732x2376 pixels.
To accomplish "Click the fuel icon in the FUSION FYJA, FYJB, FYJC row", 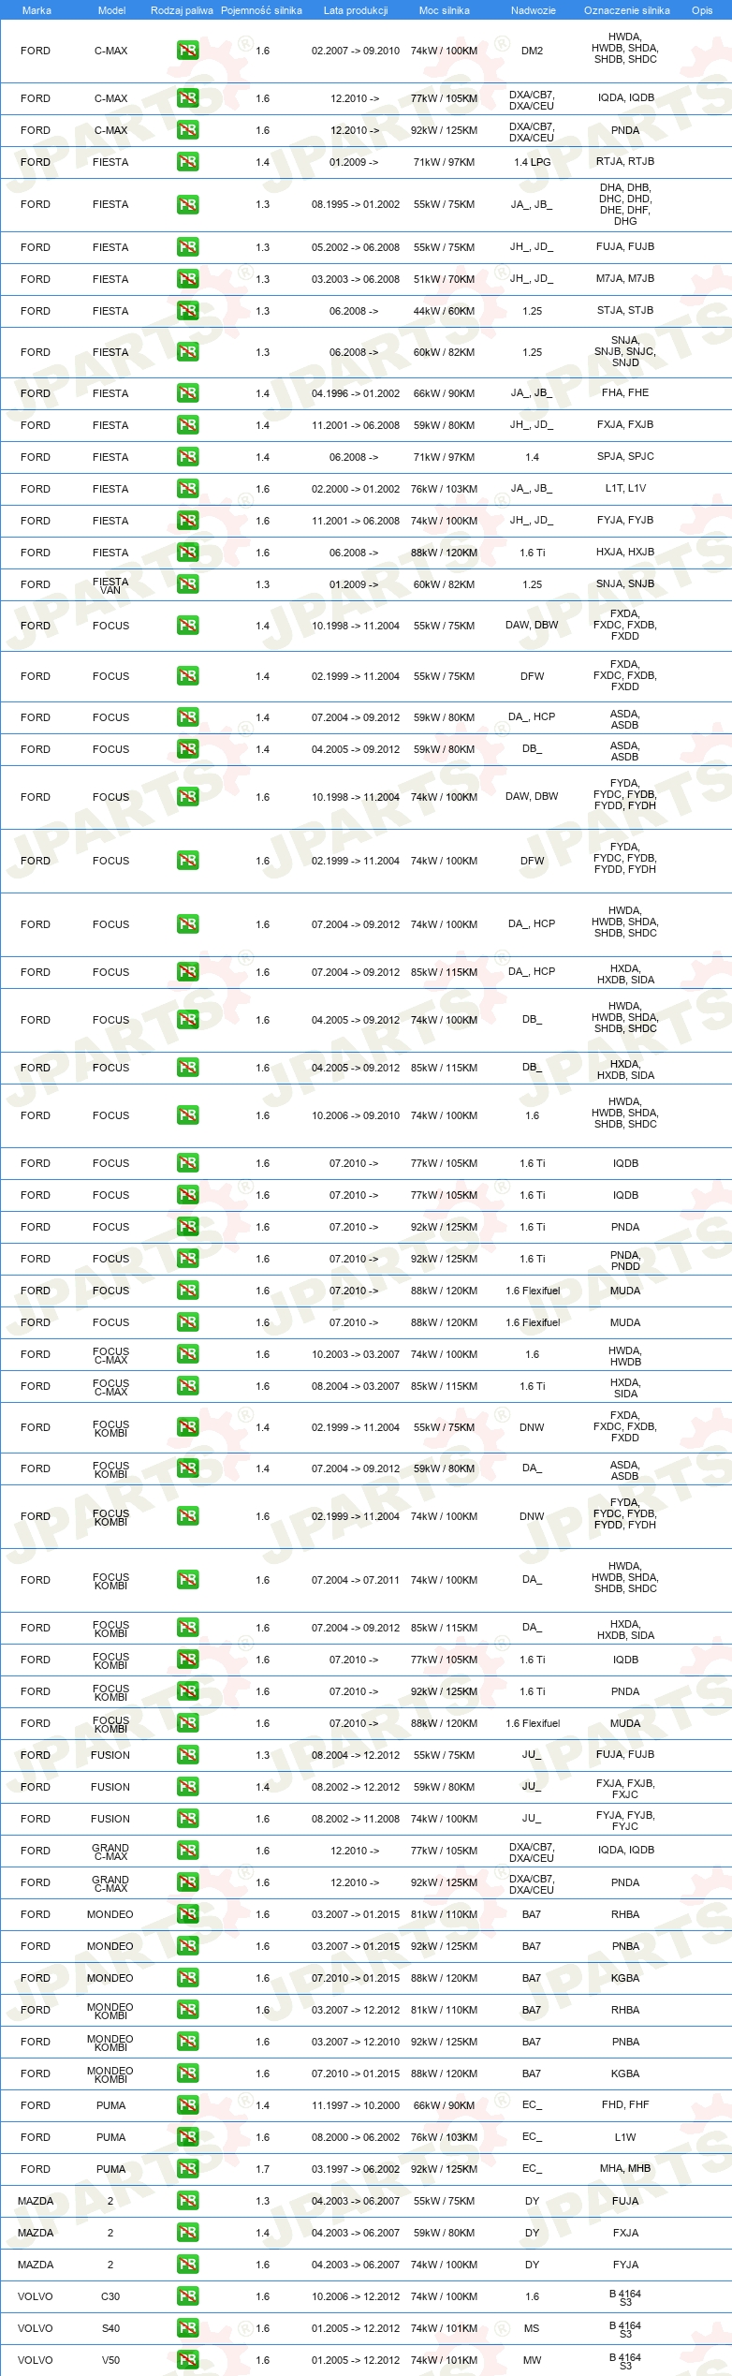I will click(x=187, y=1819).
